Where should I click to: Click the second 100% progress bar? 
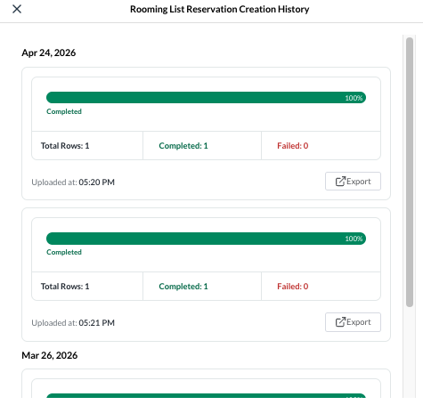206,239
